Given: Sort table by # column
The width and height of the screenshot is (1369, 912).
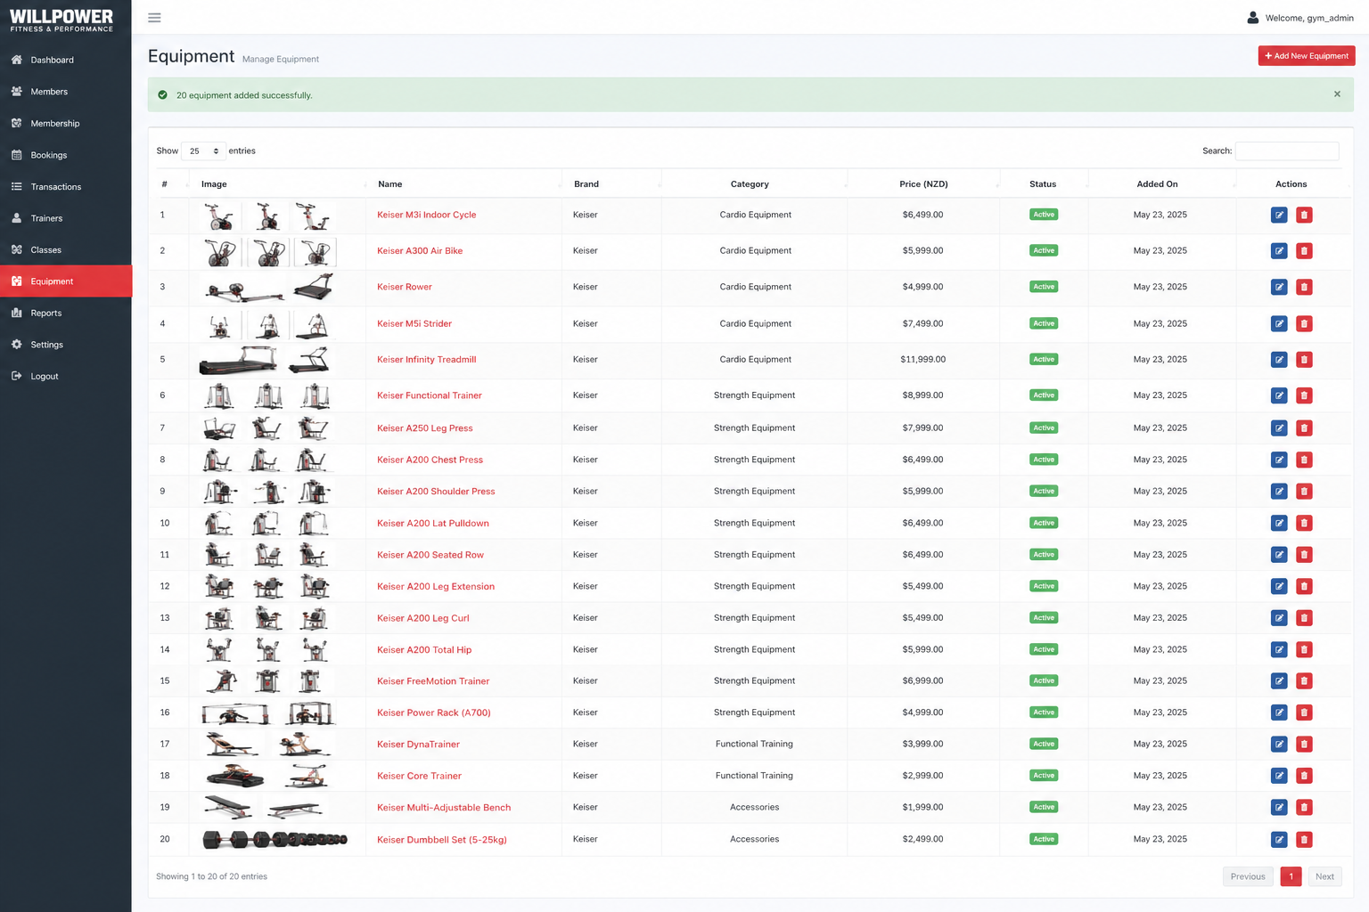Looking at the screenshot, I should 169,184.
